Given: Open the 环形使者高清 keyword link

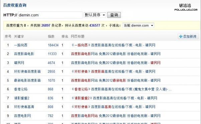Looking at the screenshot, I should click(x=24, y=107).
